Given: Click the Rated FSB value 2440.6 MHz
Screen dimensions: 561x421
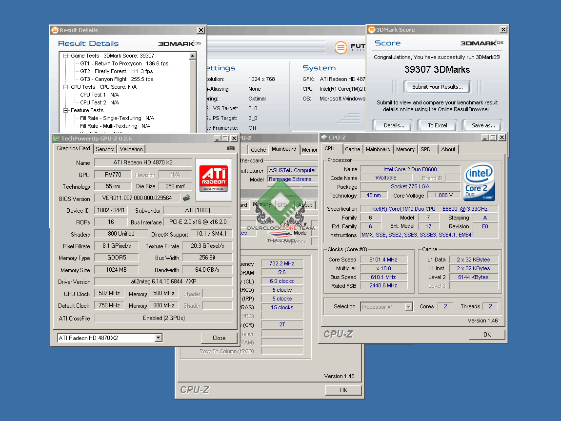Looking at the screenshot, I should 383,286.
